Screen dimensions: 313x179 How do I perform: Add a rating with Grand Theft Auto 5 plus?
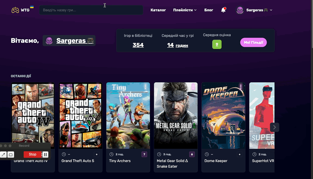pos(97,154)
